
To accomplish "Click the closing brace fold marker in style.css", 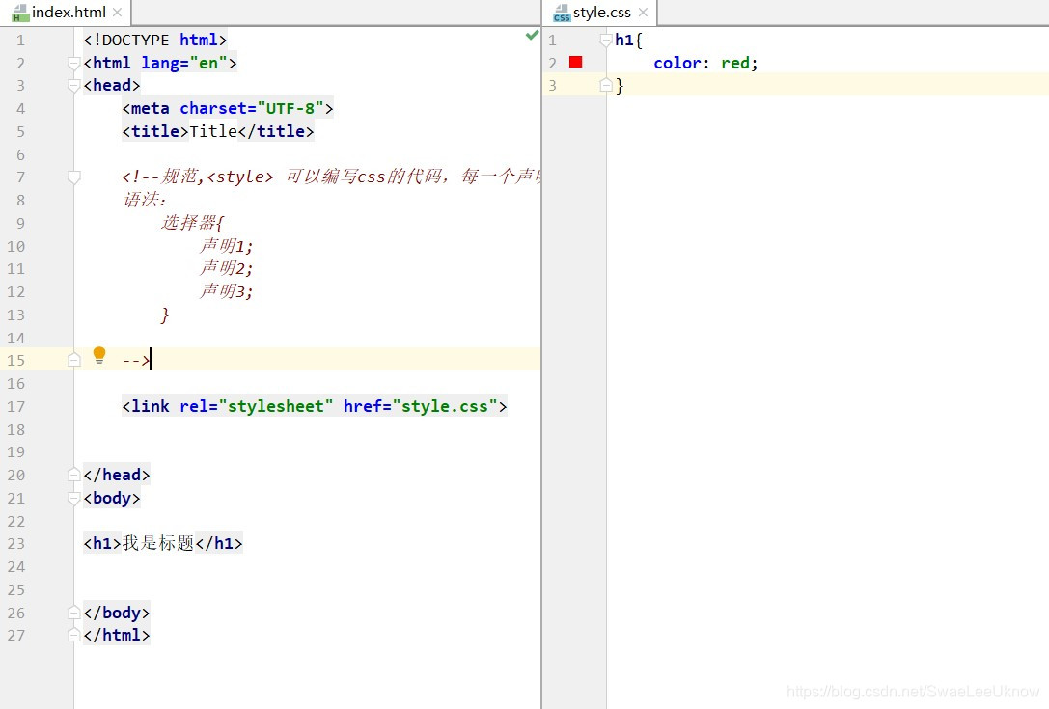I will pyautogui.click(x=605, y=86).
